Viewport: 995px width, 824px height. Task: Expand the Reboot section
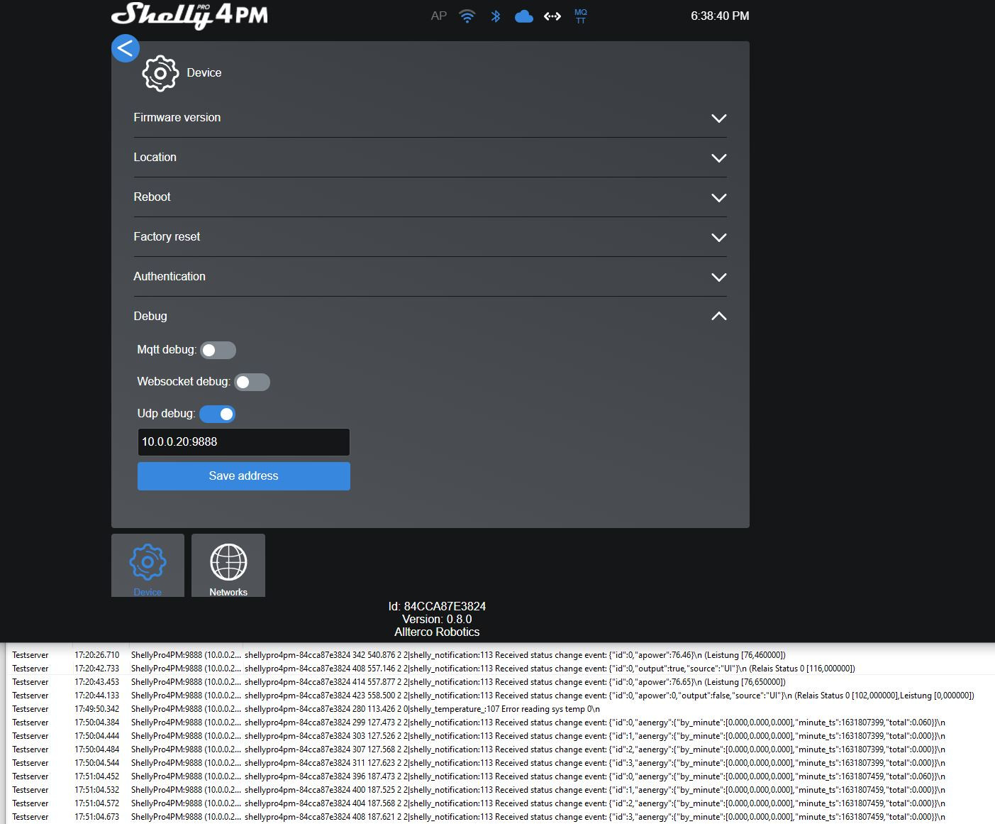click(430, 197)
